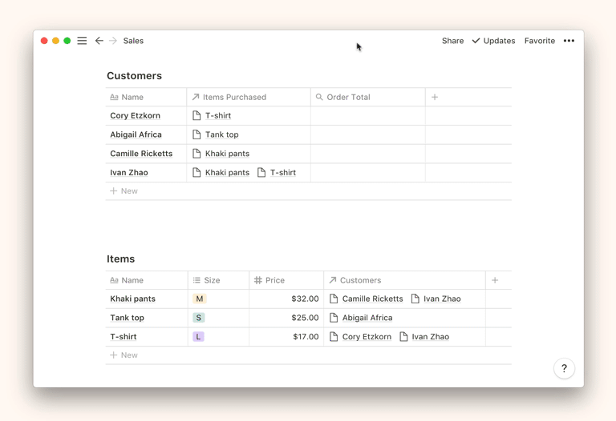
Task: Open the Size column header menu
Action: click(x=212, y=280)
